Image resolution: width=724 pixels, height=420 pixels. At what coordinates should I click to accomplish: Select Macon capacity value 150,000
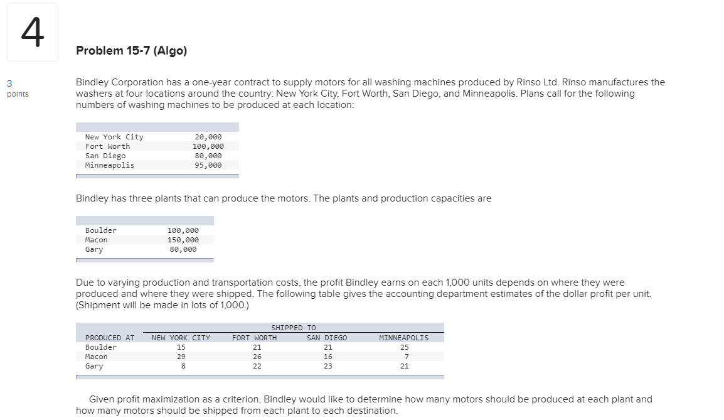tap(183, 240)
